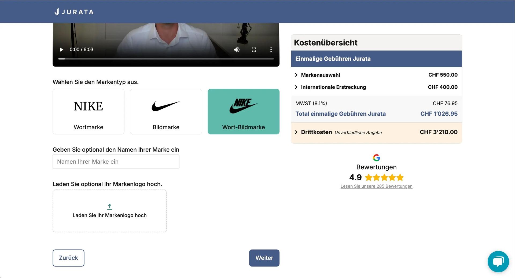Click the CHF 550.00 amount

(443, 75)
